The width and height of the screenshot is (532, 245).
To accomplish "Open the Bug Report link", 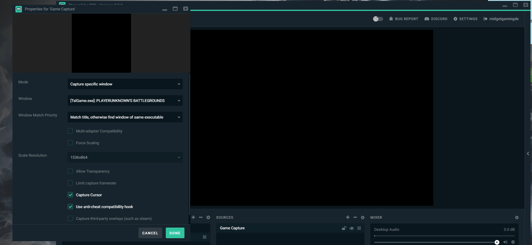I will (x=403, y=19).
